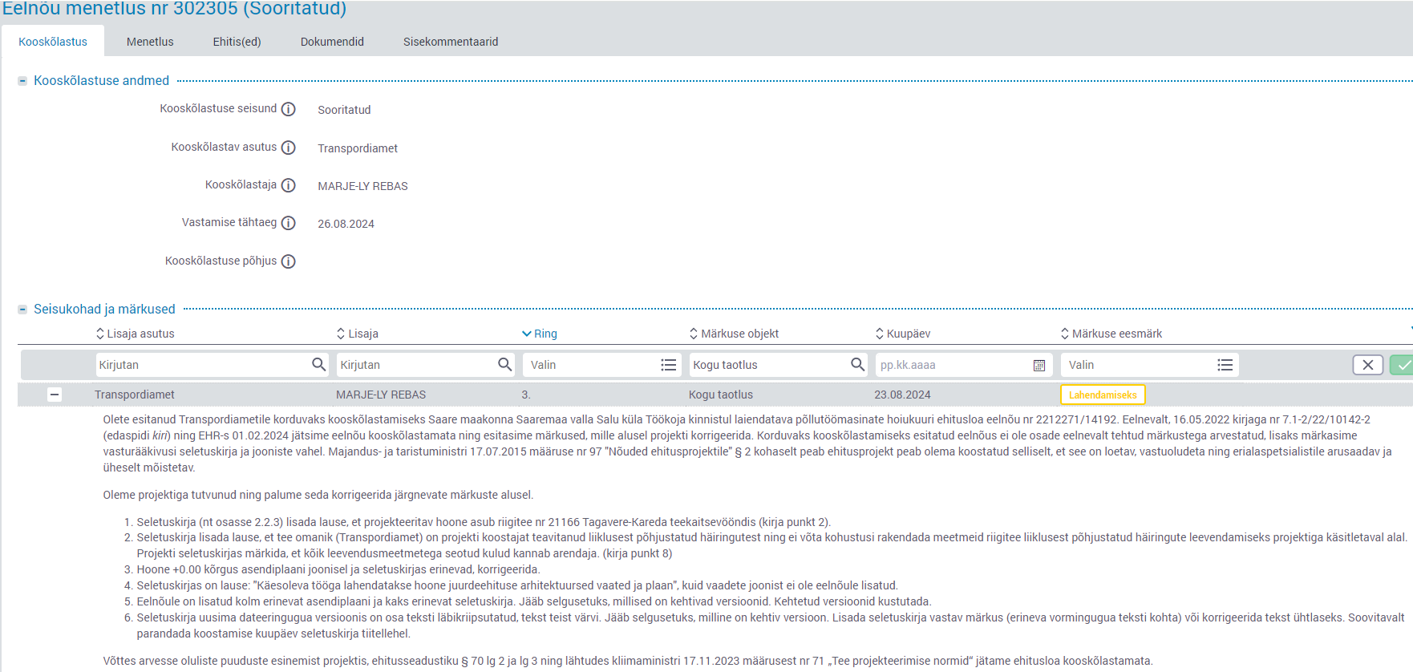The height and width of the screenshot is (672, 1413).
Task: Apply filters with the green checkmark button
Action: 1402,365
